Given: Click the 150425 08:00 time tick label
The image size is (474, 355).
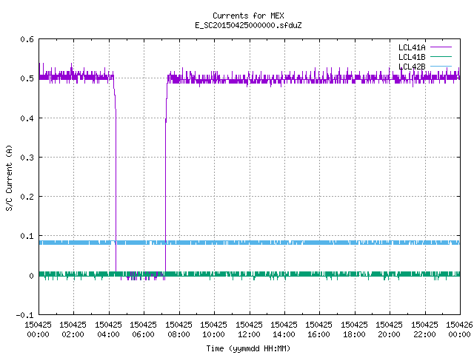Looking at the screenshot, I should 178,329.
